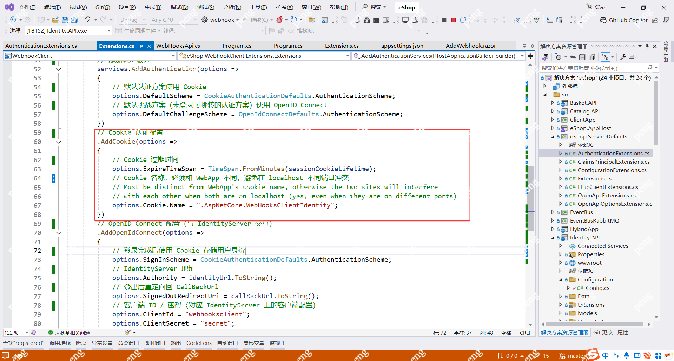Screen dimensions: 674x361
Task: Click the Find in Files folder icon
Action: (x=312, y=20)
